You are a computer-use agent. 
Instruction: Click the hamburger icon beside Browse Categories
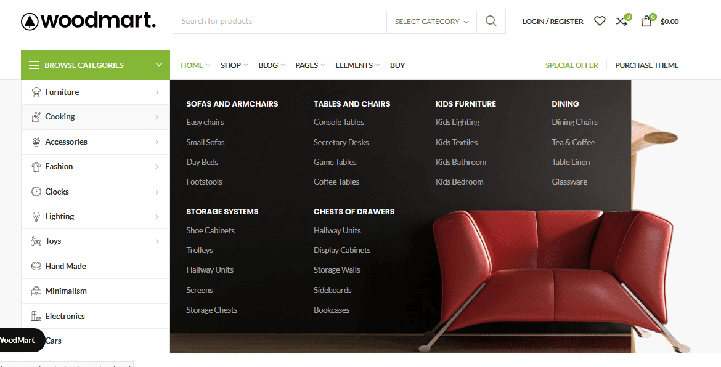(33, 65)
